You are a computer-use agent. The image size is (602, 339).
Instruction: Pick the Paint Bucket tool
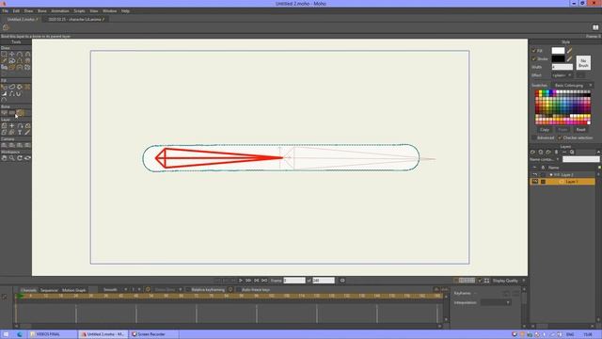20,87
